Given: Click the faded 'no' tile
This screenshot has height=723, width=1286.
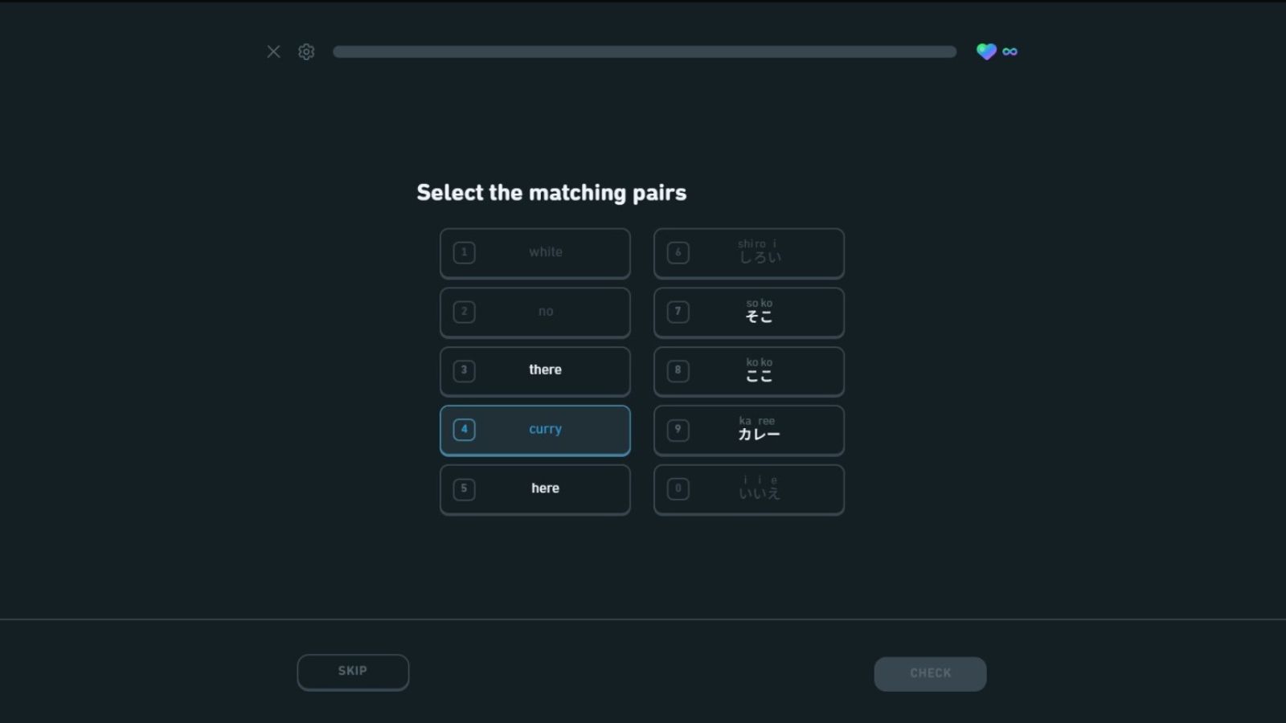Looking at the screenshot, I should [535, 312].
